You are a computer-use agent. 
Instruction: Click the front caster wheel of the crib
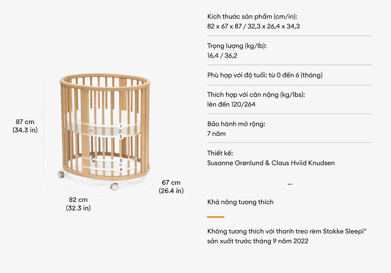(x=114, y=186)
